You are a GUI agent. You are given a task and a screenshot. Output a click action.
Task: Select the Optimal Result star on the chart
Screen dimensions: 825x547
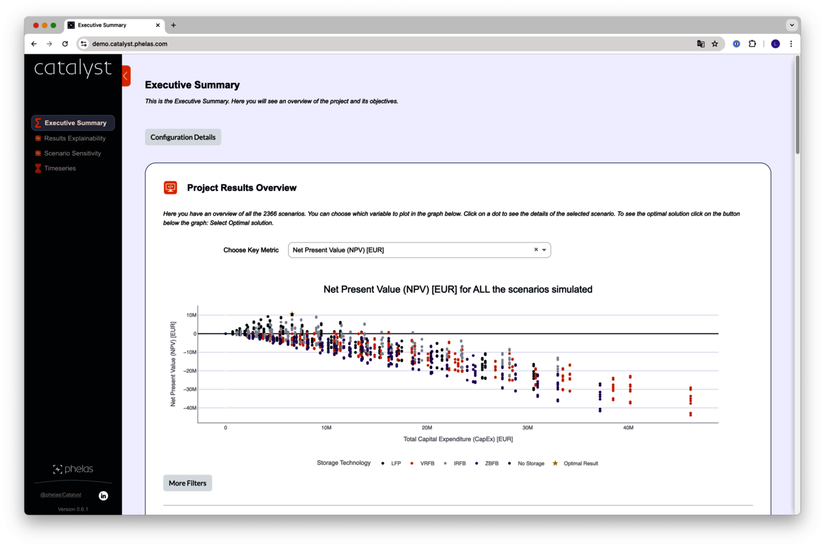click(292, 314)
